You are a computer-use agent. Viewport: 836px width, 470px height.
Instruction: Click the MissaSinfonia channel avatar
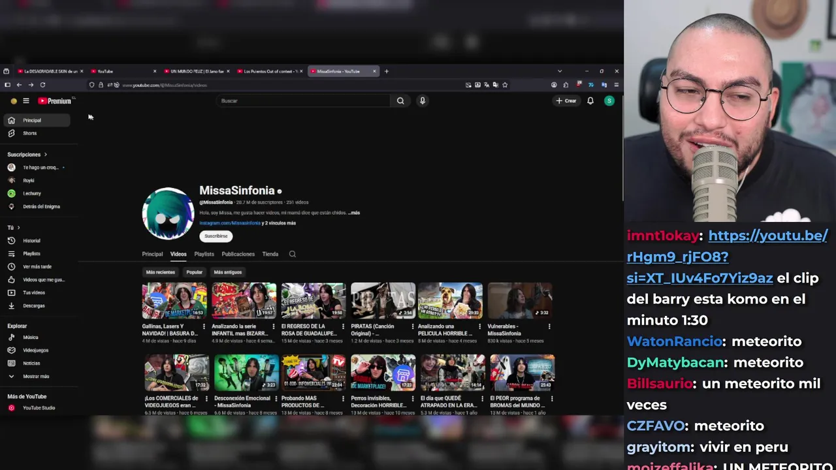click(x=168, y=213)
